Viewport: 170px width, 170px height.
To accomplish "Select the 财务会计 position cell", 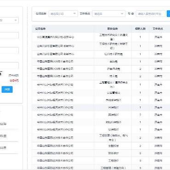I will [113, 153].
